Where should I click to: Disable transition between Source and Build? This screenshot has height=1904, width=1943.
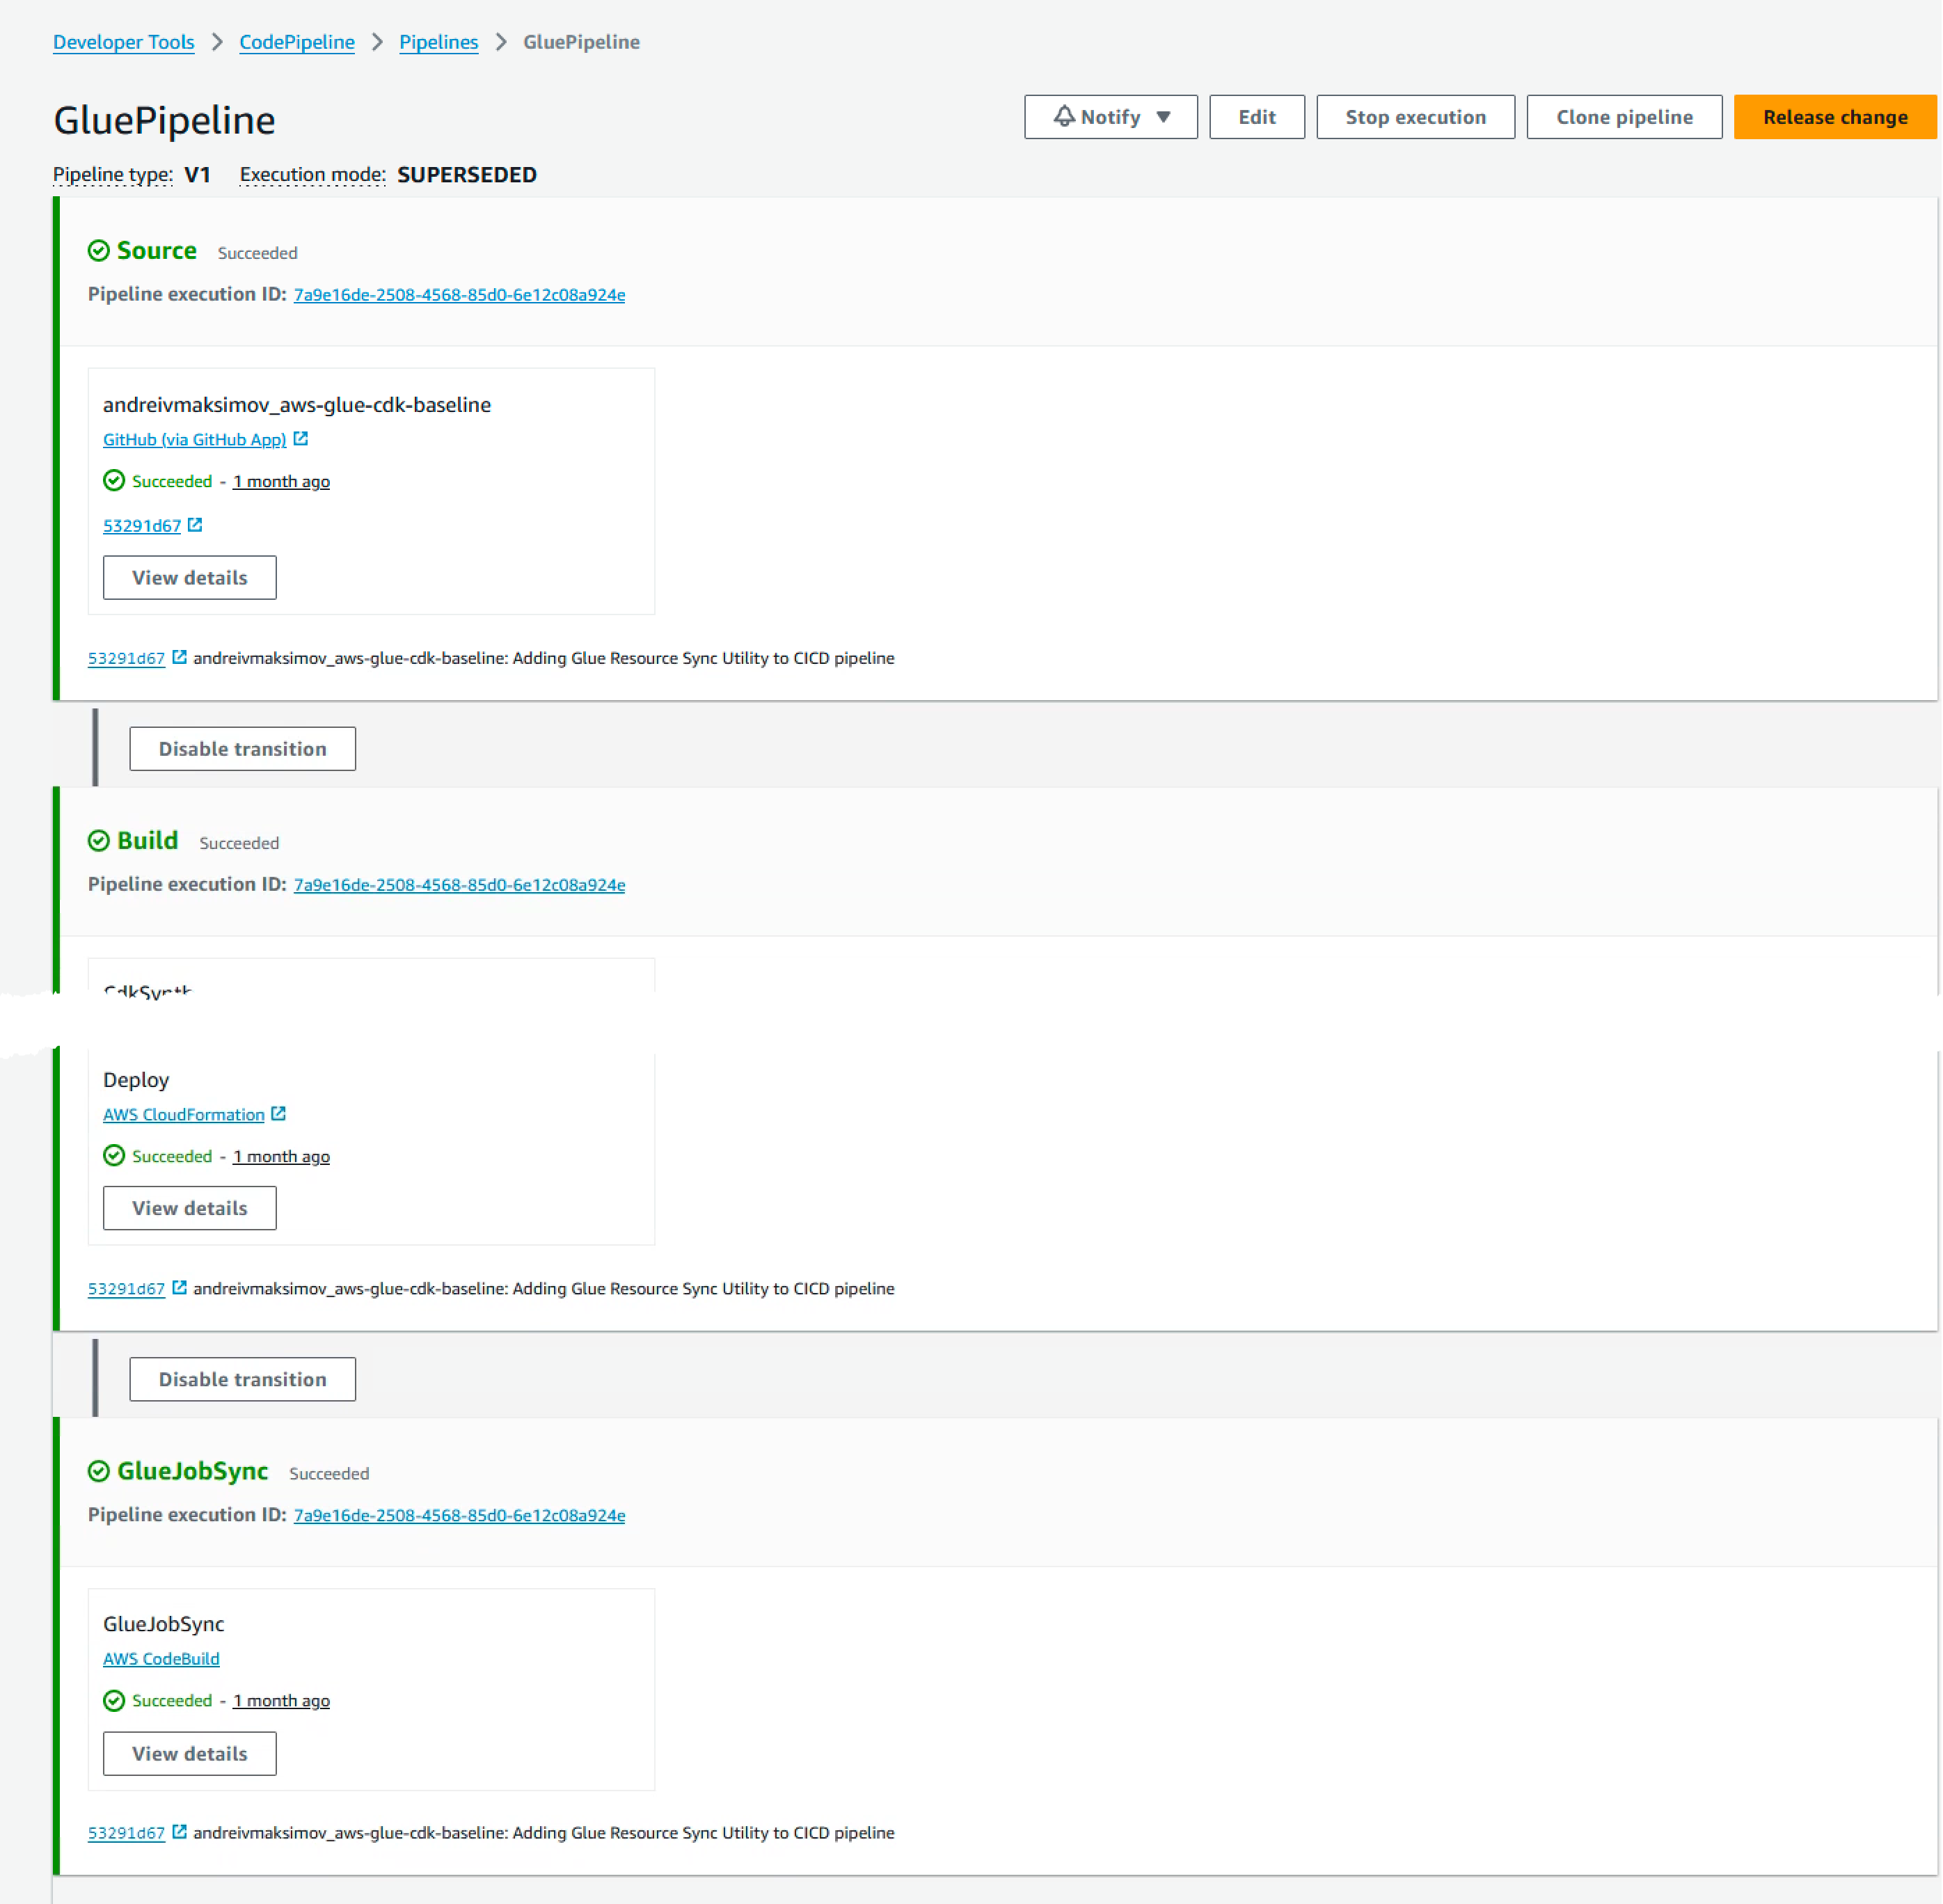(x=242, y=749)
